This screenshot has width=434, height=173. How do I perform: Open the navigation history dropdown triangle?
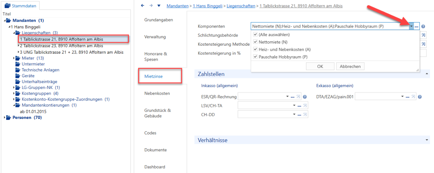pos(158,5)
